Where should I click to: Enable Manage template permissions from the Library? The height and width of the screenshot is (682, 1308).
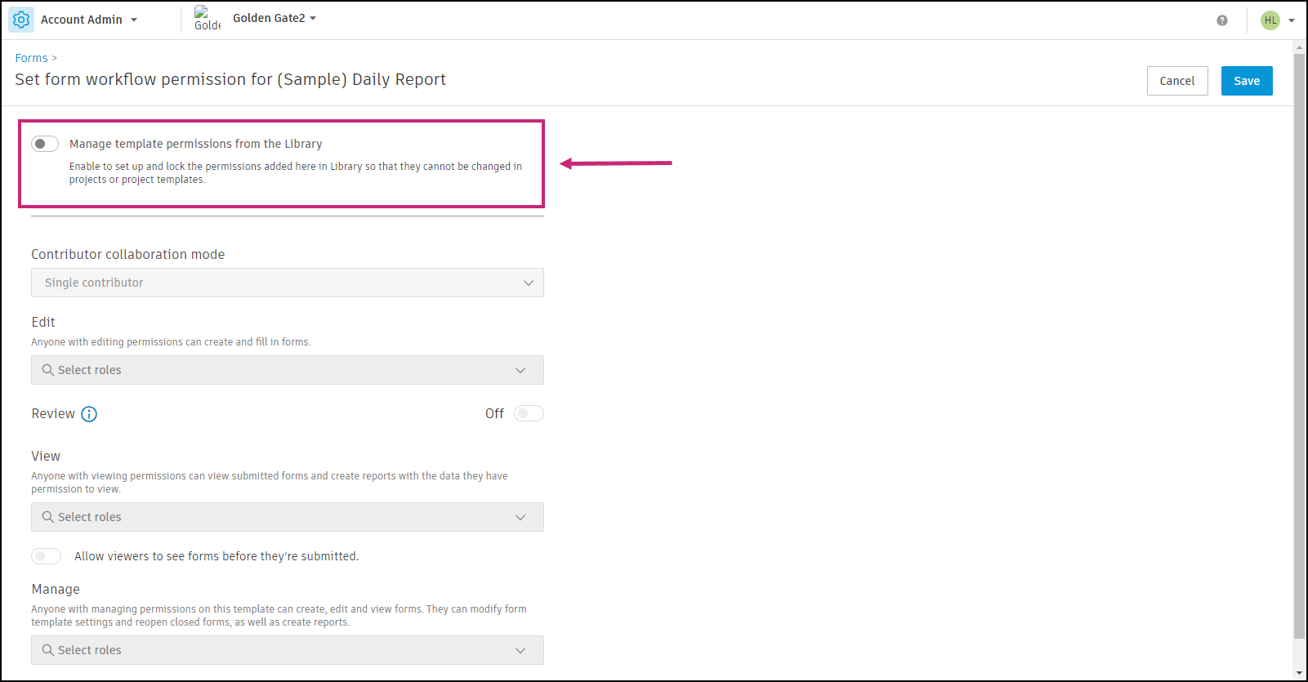45,144
